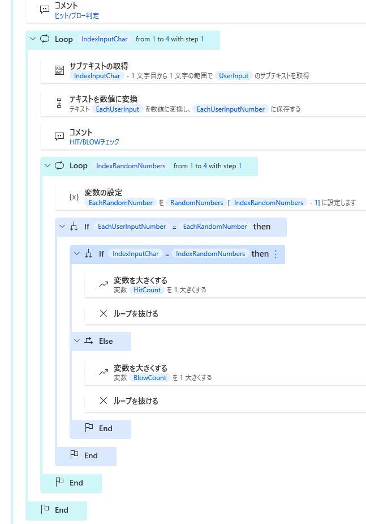Click the increase-variable icon for HitCount
Viewport: 366px width, 524px height.
click(104, 284)
